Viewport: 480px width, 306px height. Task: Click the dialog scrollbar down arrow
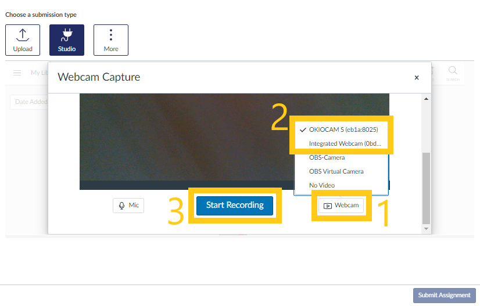tap(427, 229)
